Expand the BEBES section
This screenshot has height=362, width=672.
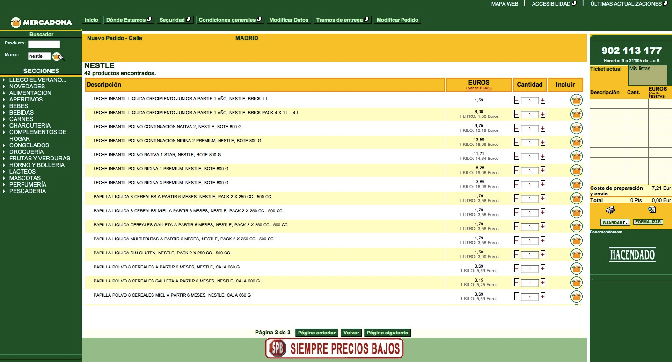click(4, 106)
